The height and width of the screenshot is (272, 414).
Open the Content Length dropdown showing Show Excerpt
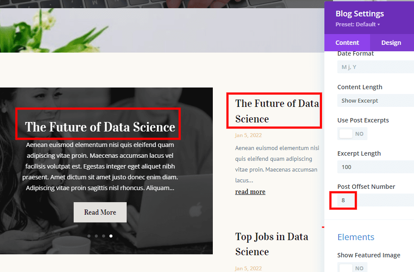(x=375, y=100)
